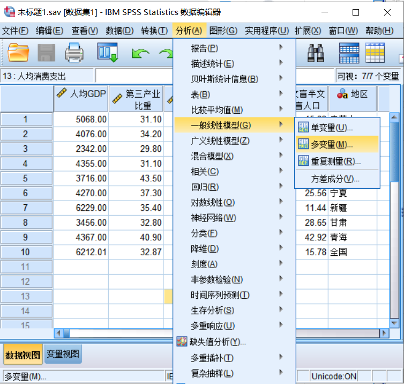Click the vertical scrollbar up arrow
Screen dimensions: 404x384
[394, 117]
